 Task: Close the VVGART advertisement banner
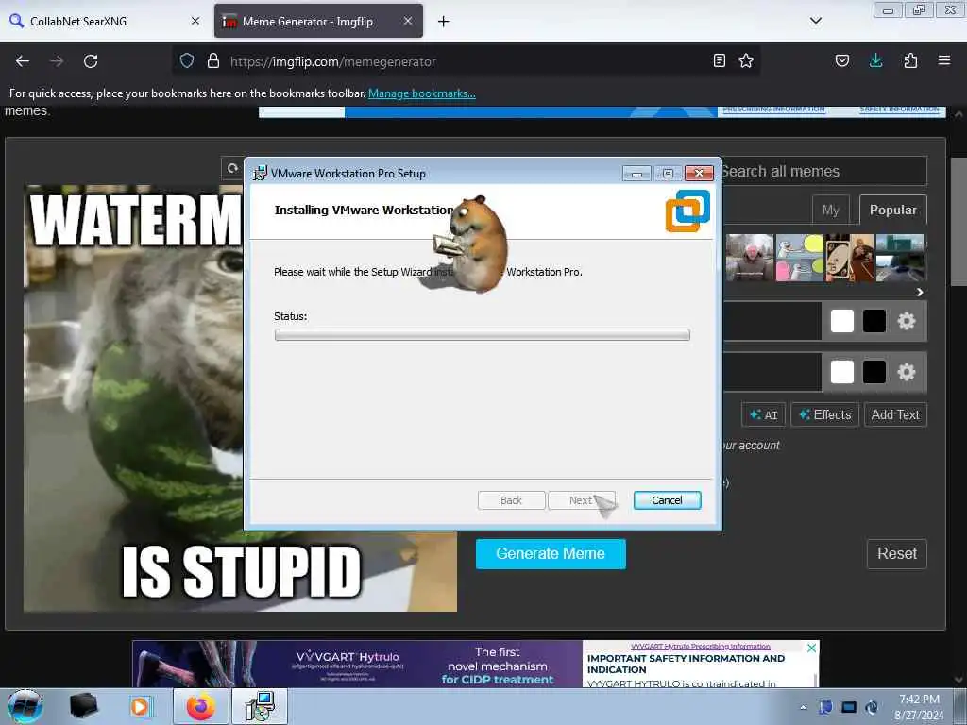tap(811, 648)
